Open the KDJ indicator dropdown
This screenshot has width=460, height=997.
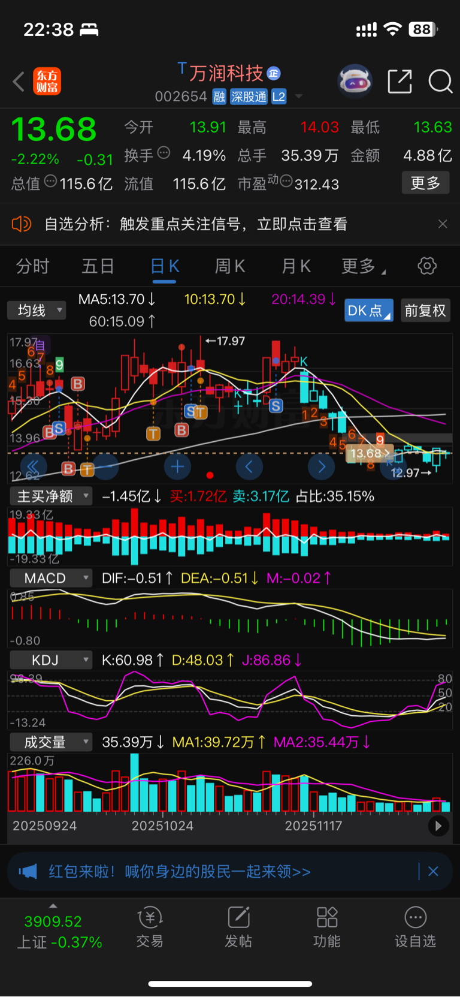pyautogui.click(x=51, y=660)
